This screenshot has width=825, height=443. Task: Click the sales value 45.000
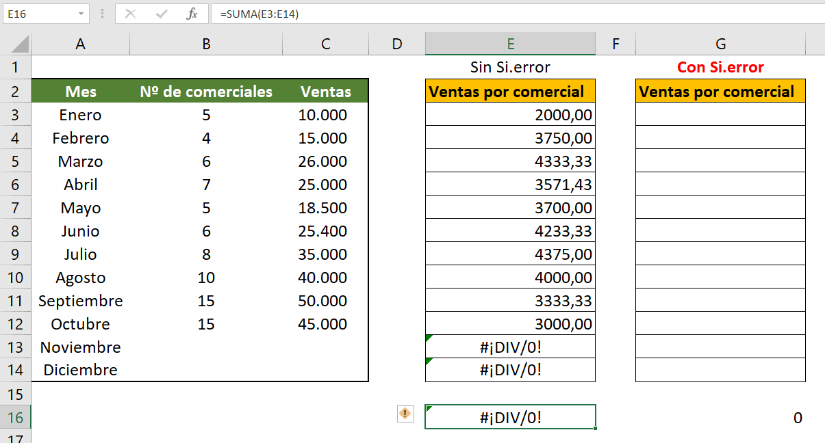pos(326,323)
